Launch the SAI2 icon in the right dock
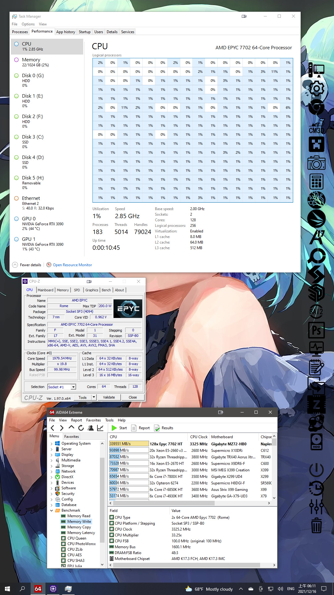The width and height of the screenshot is (334, 595). (x=316, y=311)
